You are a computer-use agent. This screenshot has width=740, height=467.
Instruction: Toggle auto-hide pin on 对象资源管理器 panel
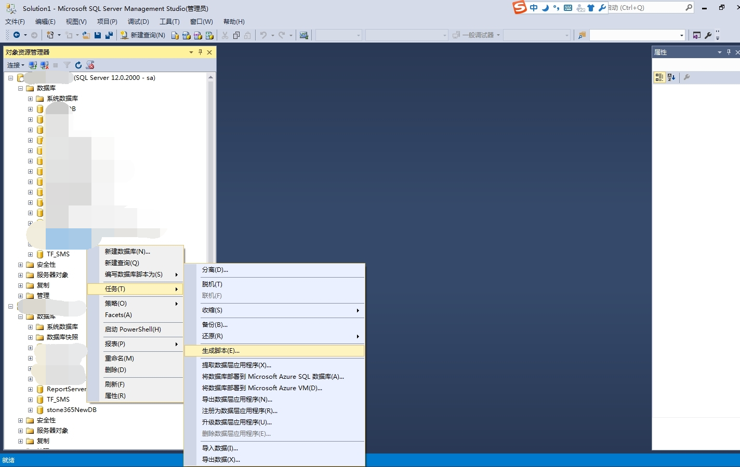pyautogui.click(x=200, y=52)
